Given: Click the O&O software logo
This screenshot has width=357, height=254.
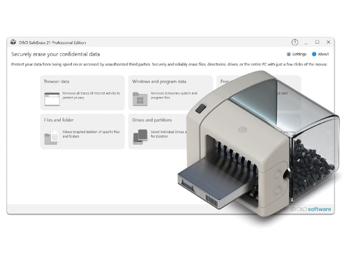Looking at the screenshot, I should tap(311, 209).
